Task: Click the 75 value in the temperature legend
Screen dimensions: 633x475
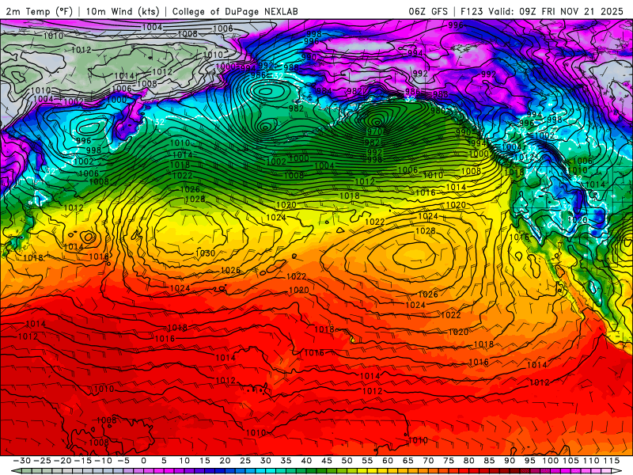Action: (449, 461)
